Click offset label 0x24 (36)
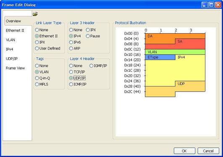The height and width of the screenshot is (157, 223). 132,81
